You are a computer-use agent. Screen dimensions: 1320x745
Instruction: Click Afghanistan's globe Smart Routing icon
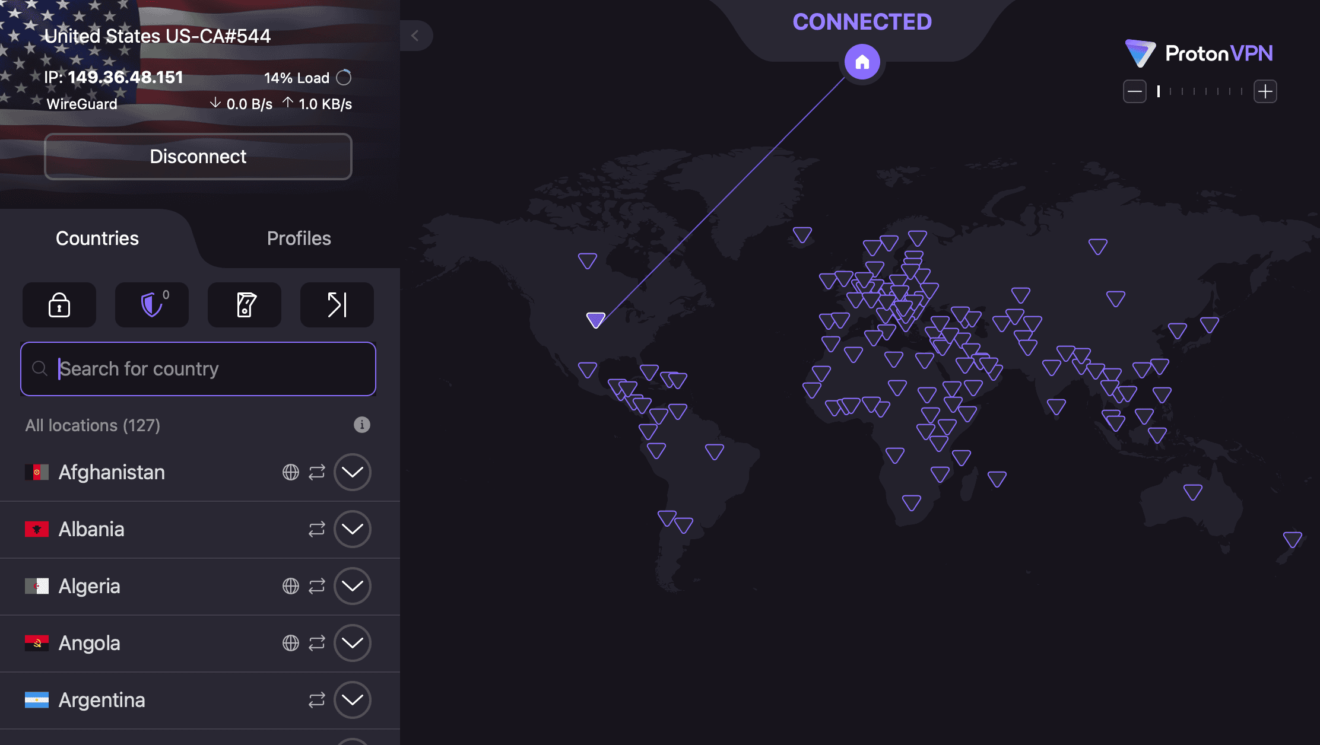click(x=291, y=472)
